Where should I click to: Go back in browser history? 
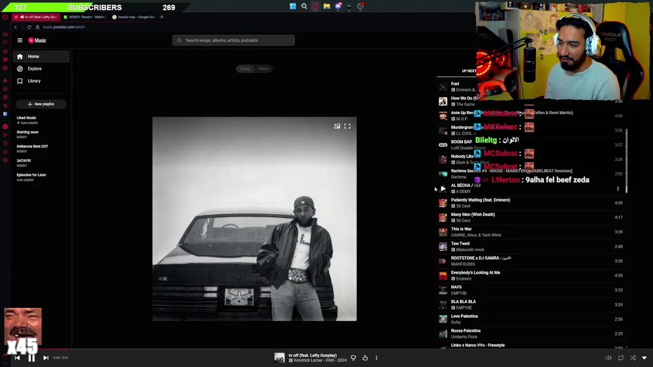pyautogui.click(x=16, y=27)
